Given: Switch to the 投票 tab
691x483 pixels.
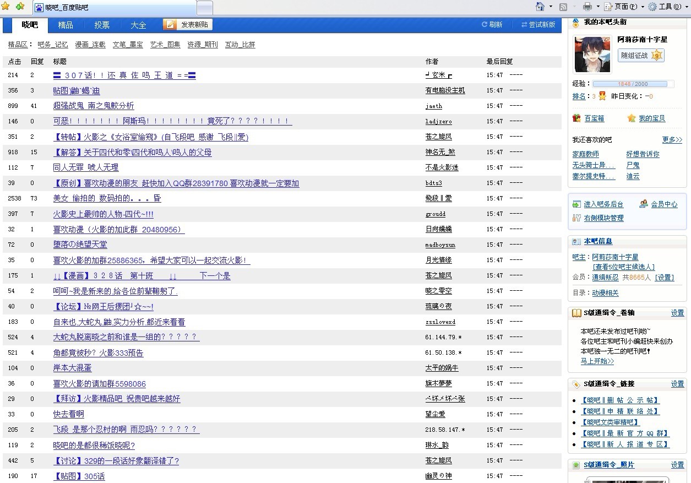Looking at the screenshot, I should (102, 25).
